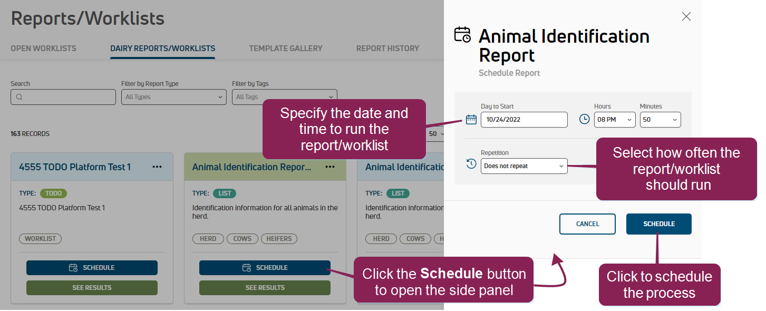Click the repetition history icon
The image size is (766, 311).
471,164
